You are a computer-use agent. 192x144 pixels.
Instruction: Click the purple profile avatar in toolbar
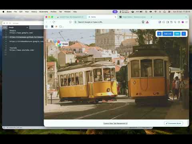(x=183, y=22)
